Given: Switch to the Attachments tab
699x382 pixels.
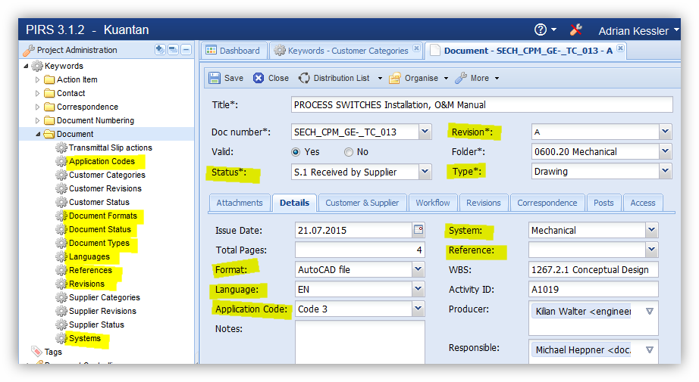Looking at the screenshot, I should point(240,203).
